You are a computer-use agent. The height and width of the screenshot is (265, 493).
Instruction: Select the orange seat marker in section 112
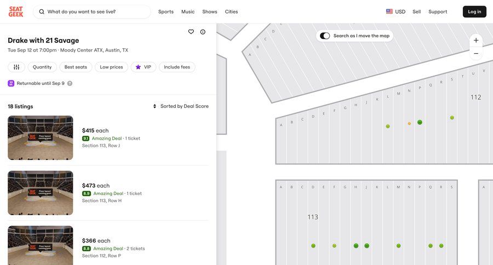409,124
